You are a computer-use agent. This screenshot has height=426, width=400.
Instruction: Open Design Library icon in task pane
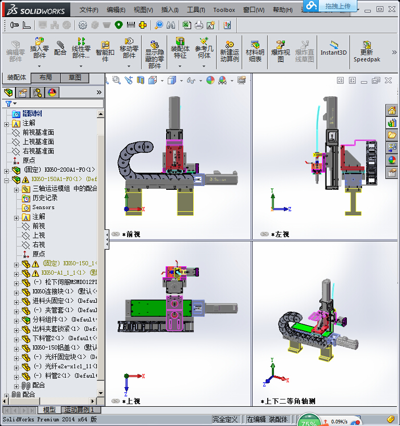[392, 123]
